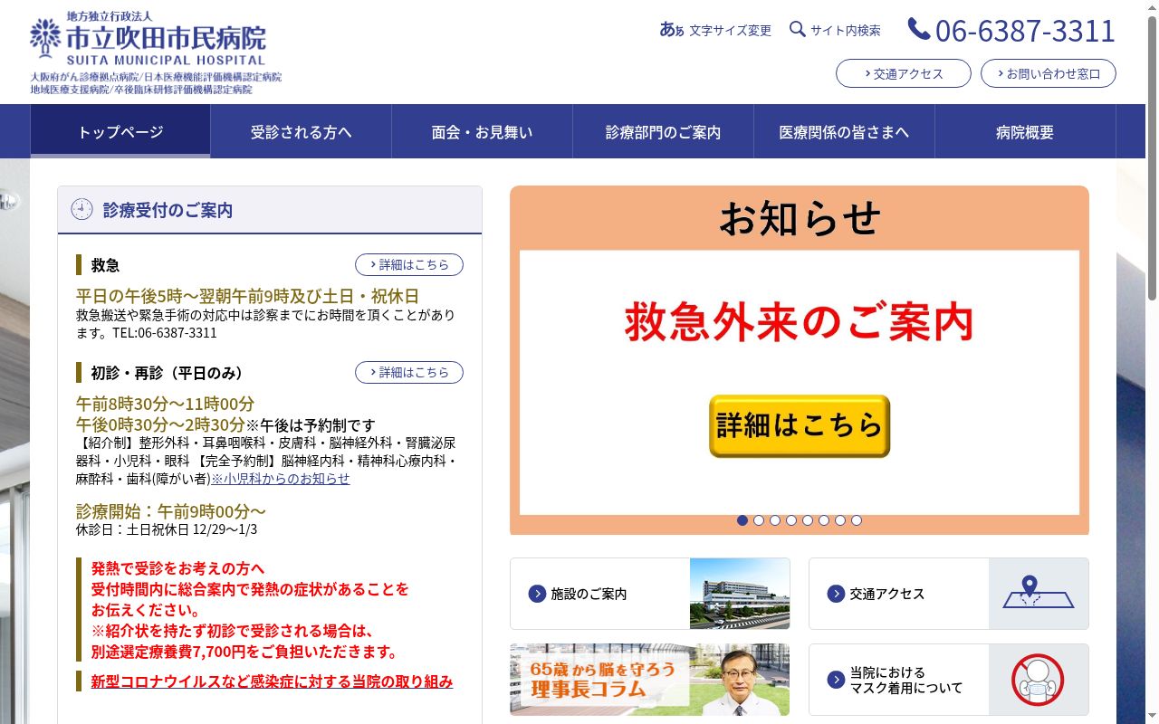Click the あぁ text size icon
The width and height of the screenshot is (1159, 724).
pyautogui.click(x=672, y=30)
